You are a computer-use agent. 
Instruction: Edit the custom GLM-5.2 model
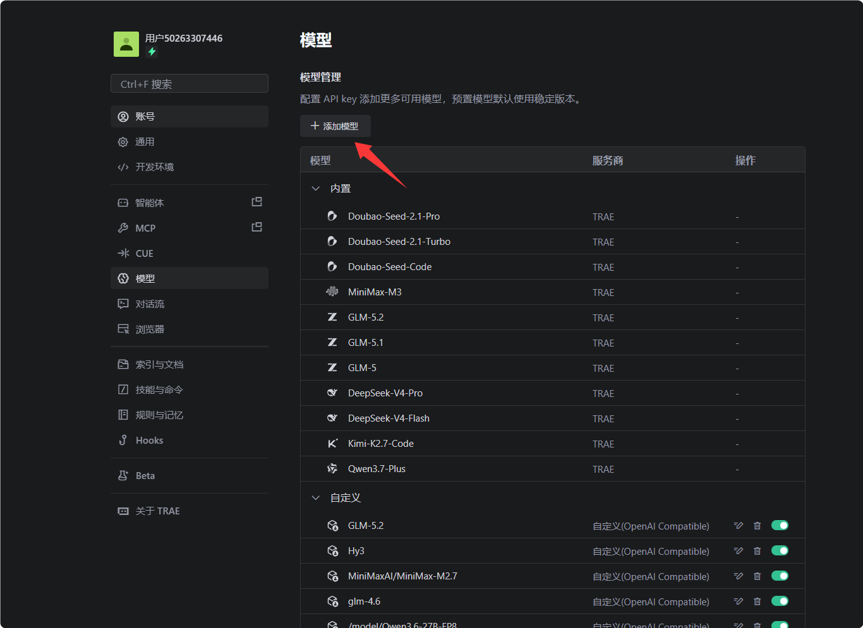pos(739,526)
